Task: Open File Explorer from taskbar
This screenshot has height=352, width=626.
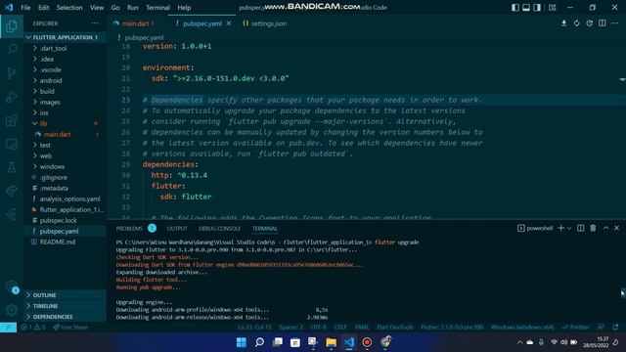Action: 331,342
